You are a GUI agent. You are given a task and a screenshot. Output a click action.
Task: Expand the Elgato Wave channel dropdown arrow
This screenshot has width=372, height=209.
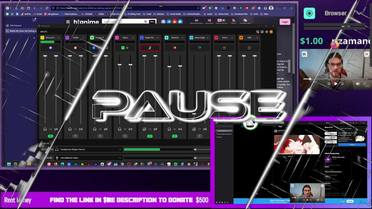coord(158,37)
